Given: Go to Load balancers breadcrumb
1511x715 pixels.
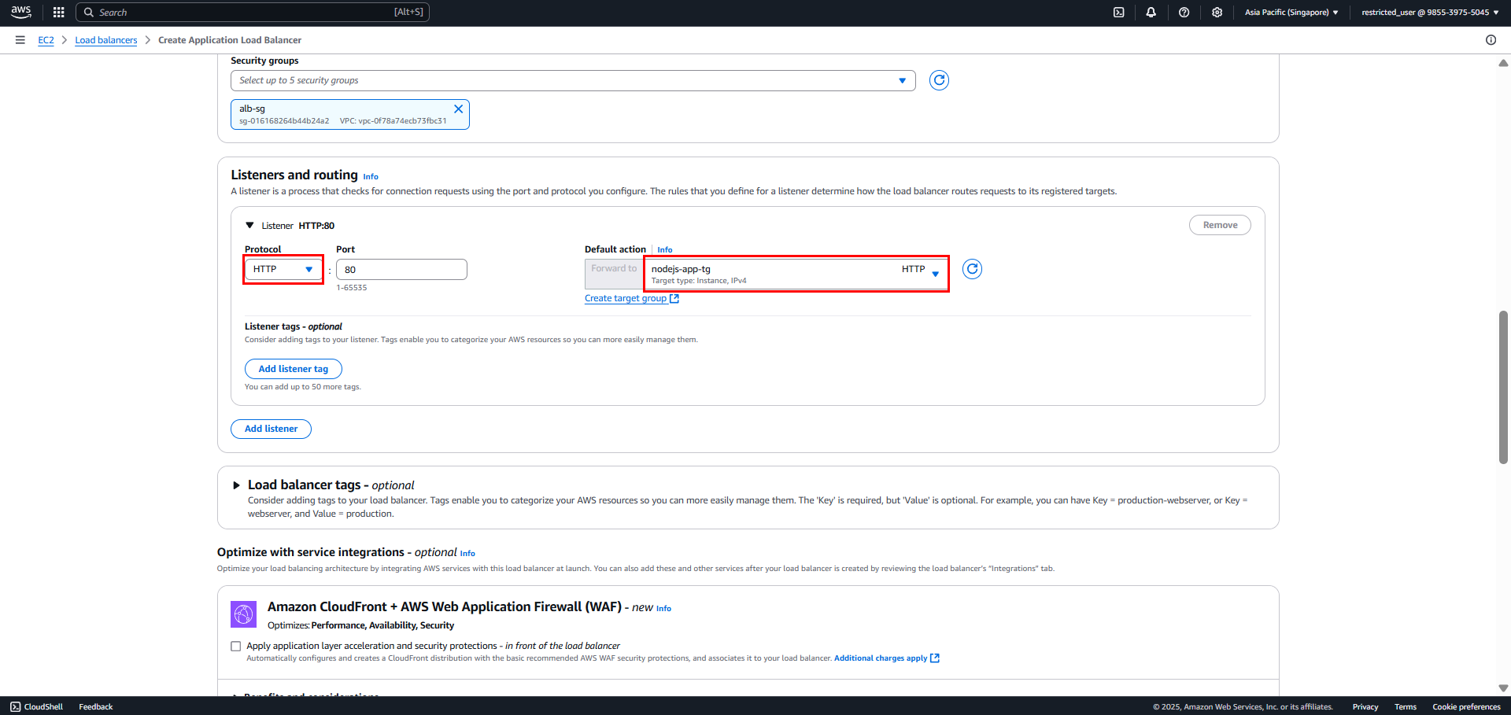Looking at the screenshot, I should (x=105, y=40).
